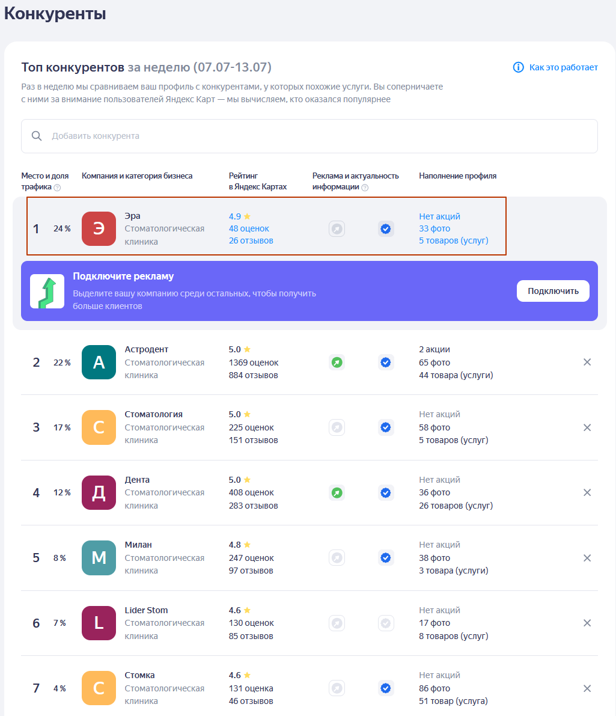Image resolution: width=616 pixels, height=716 pixels.
Task: Remove Стоматология from competitors
Action: click(587, 427)
